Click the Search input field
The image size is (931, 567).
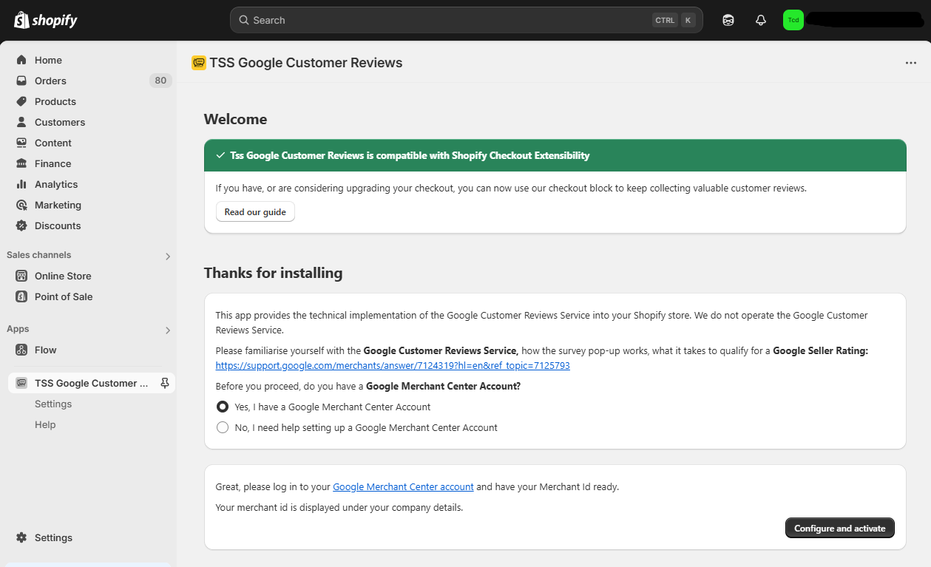coord(466,20)
